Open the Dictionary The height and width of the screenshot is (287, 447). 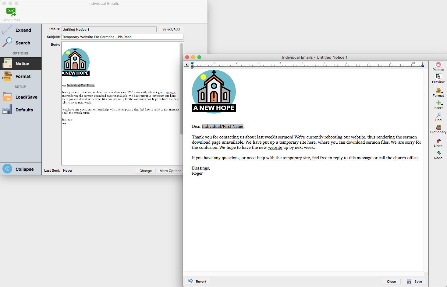coord(438,127)
